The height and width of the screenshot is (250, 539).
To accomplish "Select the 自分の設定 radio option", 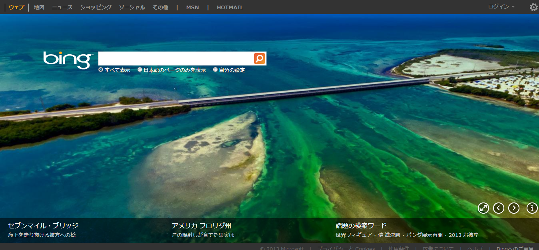I will 215,70.
